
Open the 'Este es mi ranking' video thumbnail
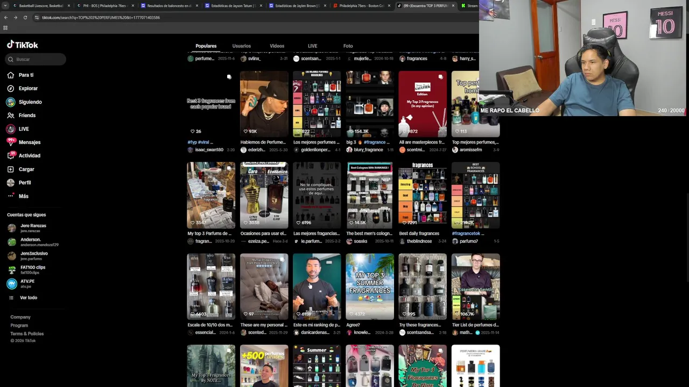[317, 286]
